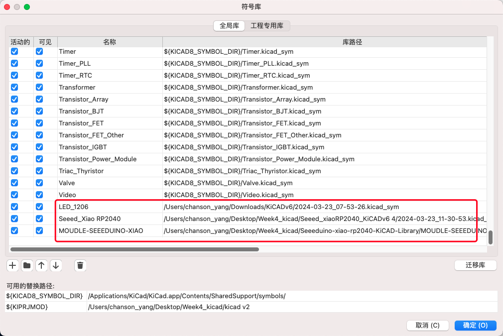Delete selected library with trash icon
The image size is (503, 336).
point(80,265)
